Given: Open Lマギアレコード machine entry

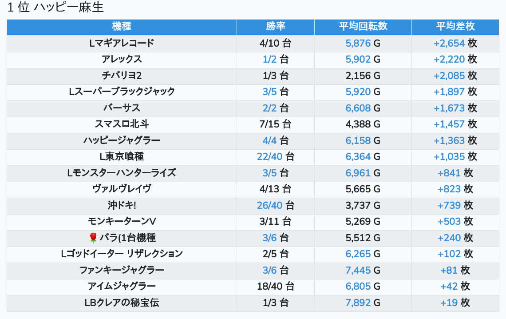Looking at the screenshot, I should (x=122, y=43).
